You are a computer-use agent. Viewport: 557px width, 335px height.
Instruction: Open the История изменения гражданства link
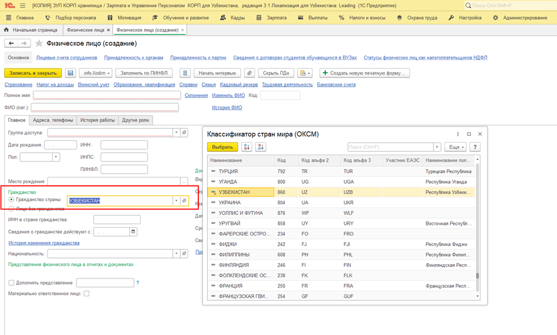point(43,243)
